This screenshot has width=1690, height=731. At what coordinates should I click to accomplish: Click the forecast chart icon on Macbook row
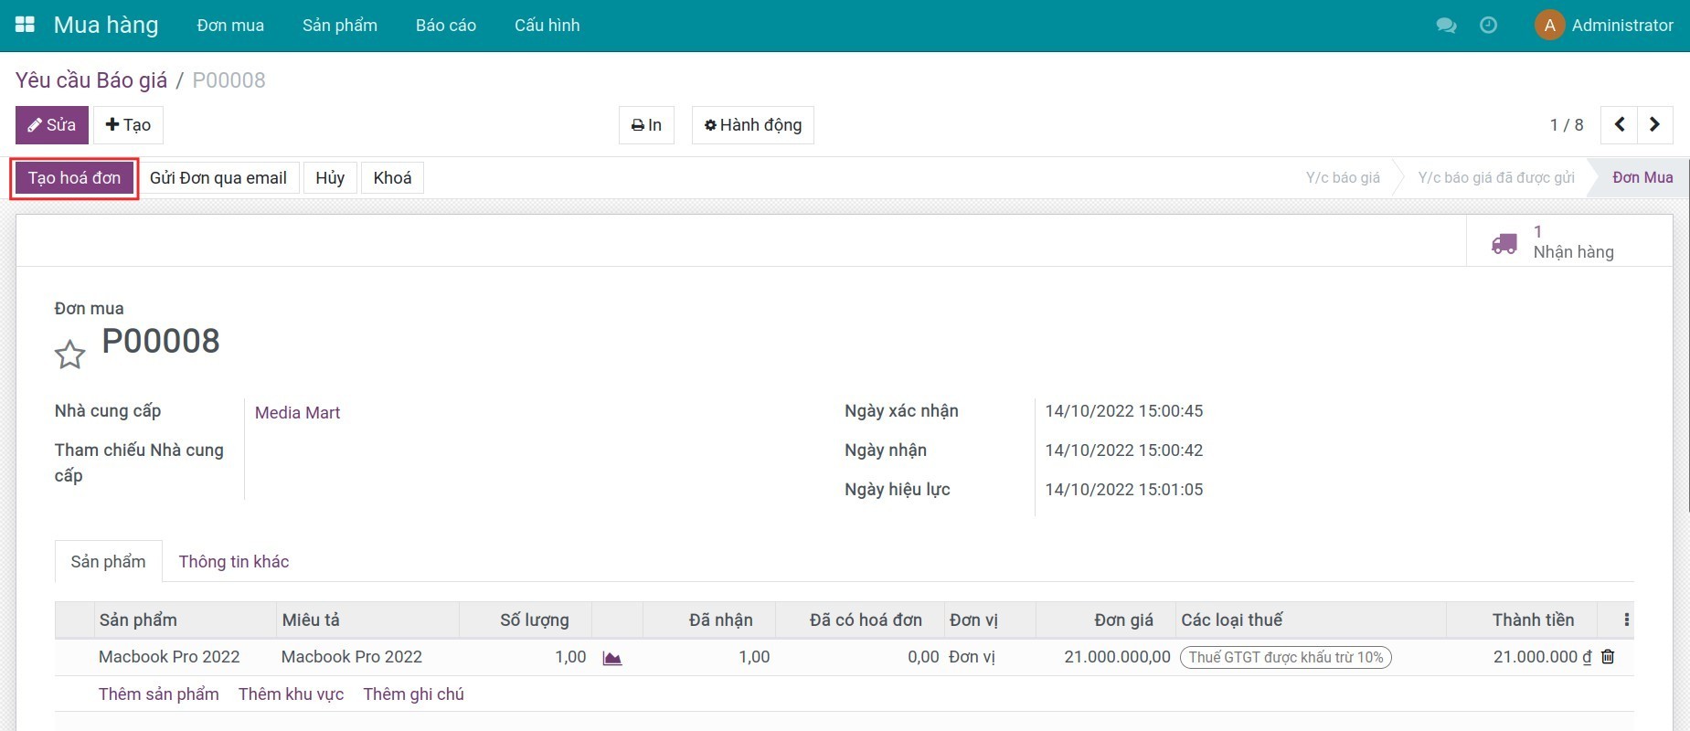pyautogui.click(x=612, y=658)
